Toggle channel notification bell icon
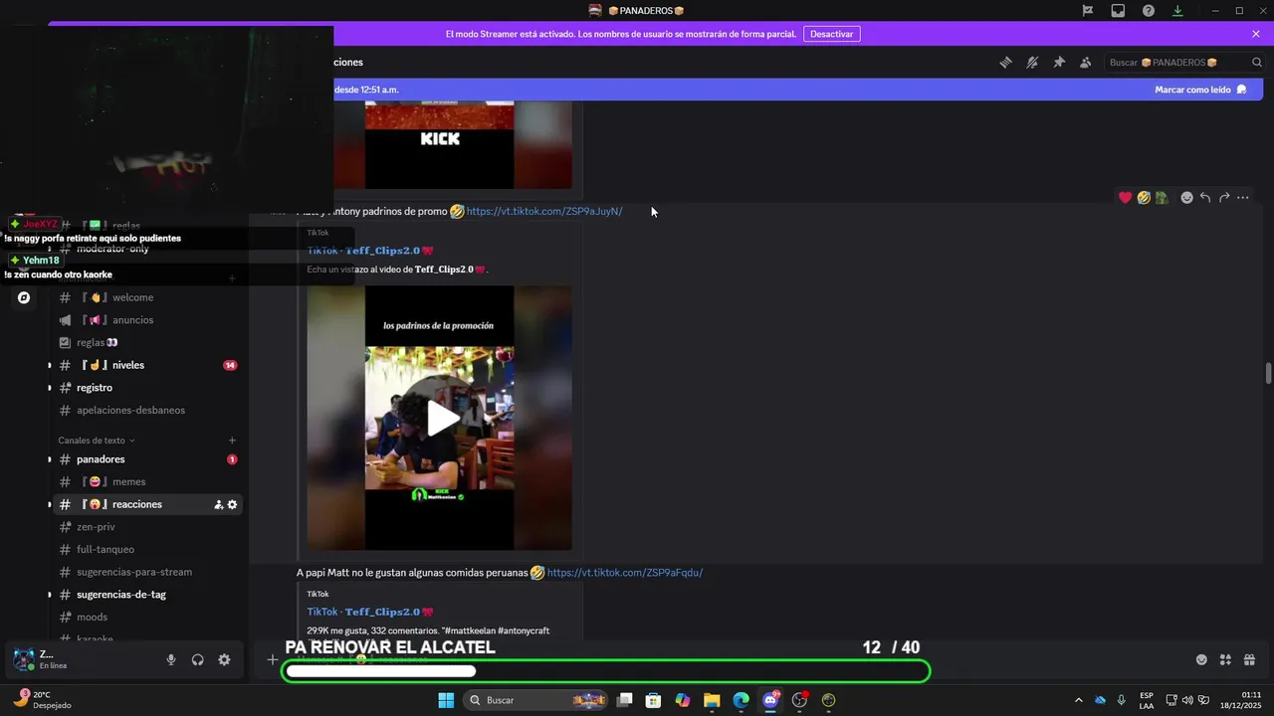The height and width of the screenshot is (716, 1274). (x=1032, y=62)
